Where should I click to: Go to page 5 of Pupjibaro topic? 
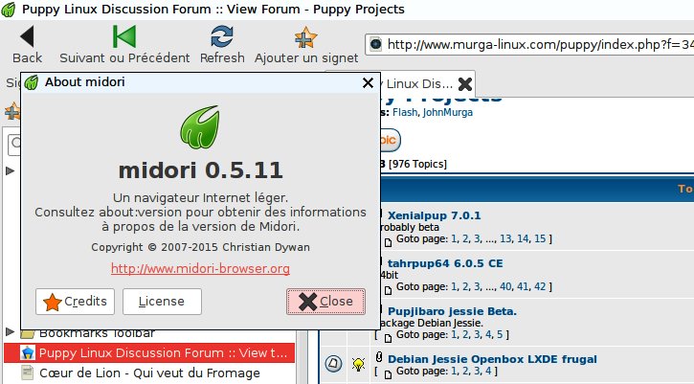pos(500,334)
